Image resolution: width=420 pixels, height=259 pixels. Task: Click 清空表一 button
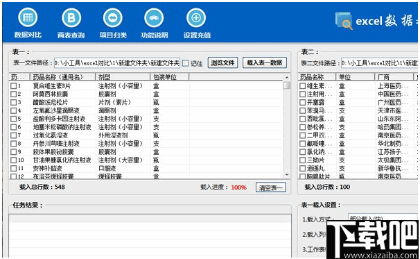(271, 187)
